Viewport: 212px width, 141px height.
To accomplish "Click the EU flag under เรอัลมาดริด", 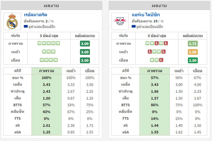I will point(26,26).
